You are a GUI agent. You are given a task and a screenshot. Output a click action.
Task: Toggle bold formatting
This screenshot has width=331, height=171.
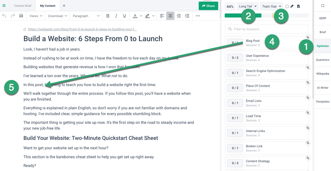[x=108, y=16]
